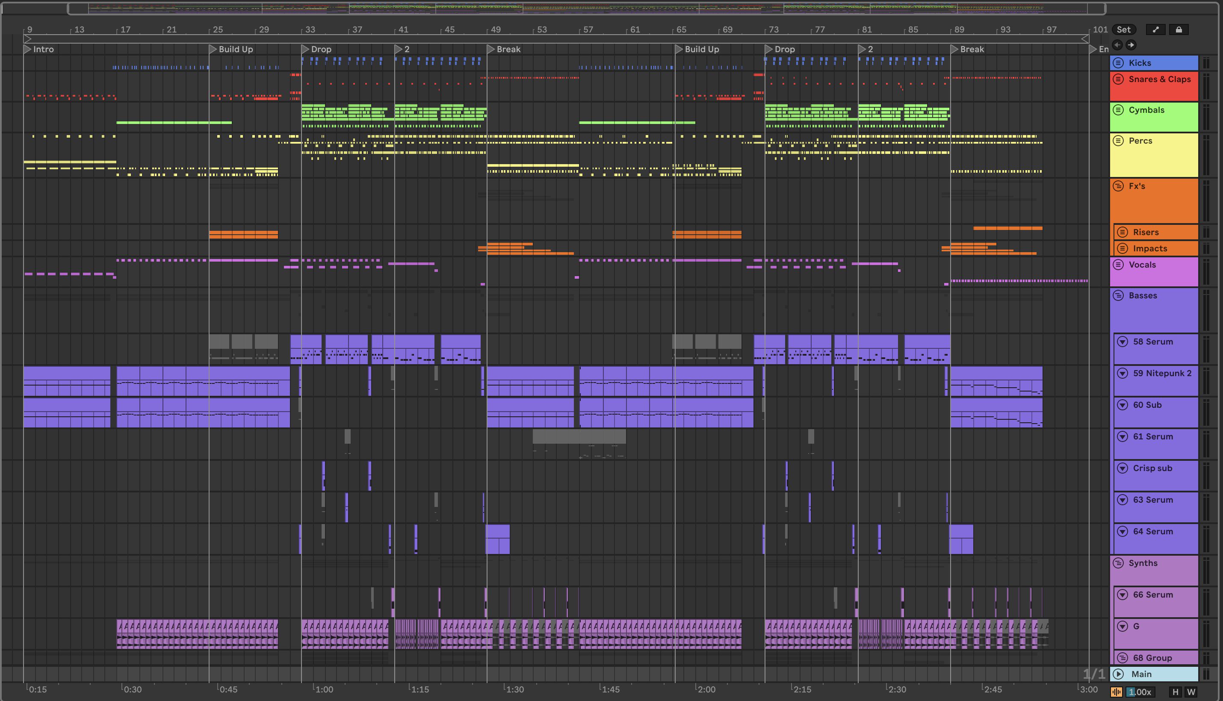Expand the Crisp sub track
This screenshot has height=701, width=1223.
1123,468
